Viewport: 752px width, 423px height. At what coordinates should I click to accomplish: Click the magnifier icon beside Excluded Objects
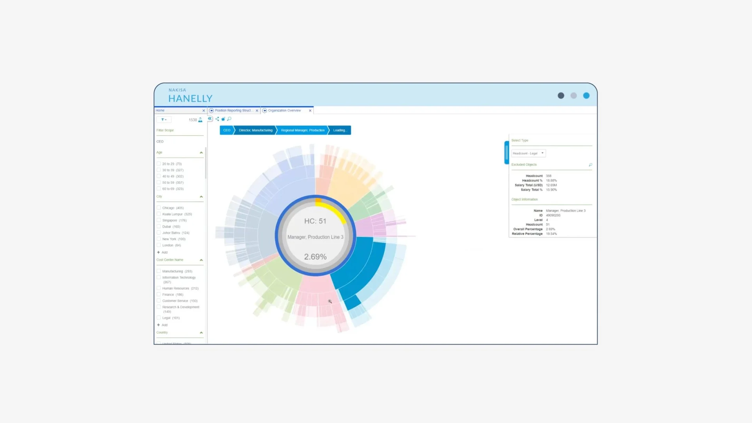[590, 165]
